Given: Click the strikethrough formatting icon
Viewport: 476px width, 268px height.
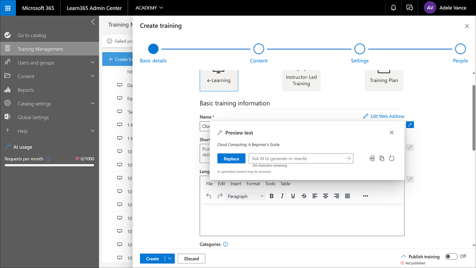Looking at the screenshot, I should 304,196.
